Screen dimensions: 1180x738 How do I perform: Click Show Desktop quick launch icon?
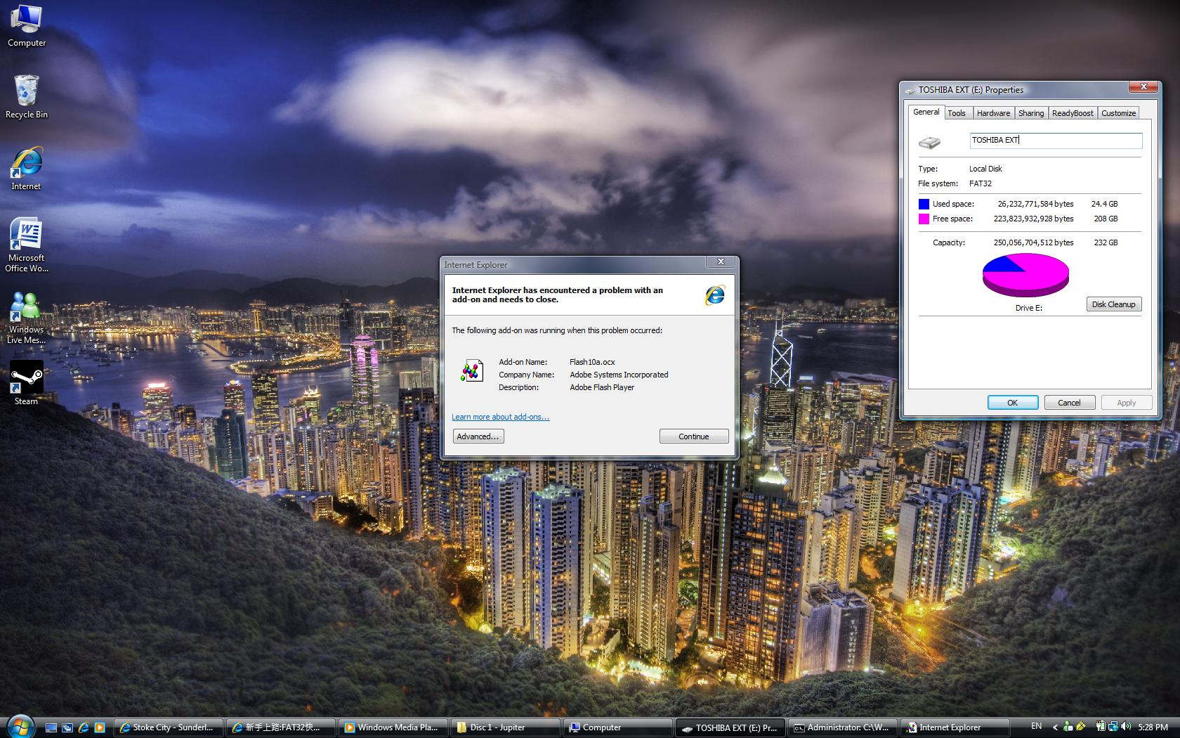coord(51,727)
